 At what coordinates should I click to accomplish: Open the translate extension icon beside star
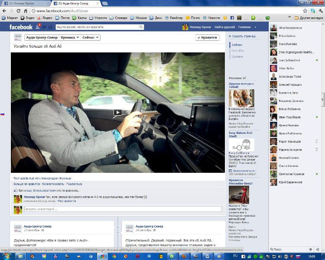[313, 11]
